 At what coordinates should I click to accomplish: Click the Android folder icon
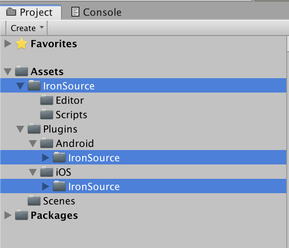click(x=47, y=143)
